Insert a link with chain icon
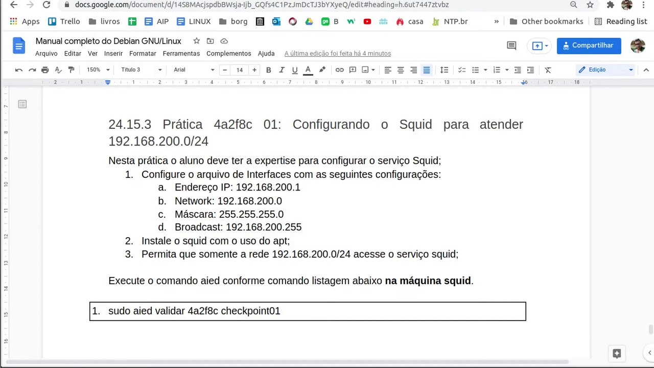The image size is (654, 368). (339, 70)
